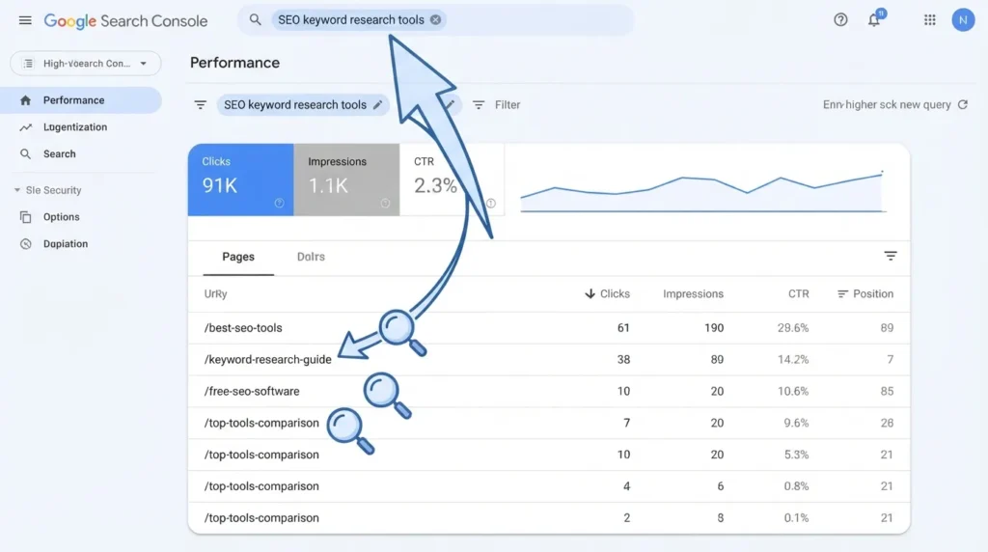Sort by the Impressions column header
This screenshot has width=988, height=552.
pos(693,294)
